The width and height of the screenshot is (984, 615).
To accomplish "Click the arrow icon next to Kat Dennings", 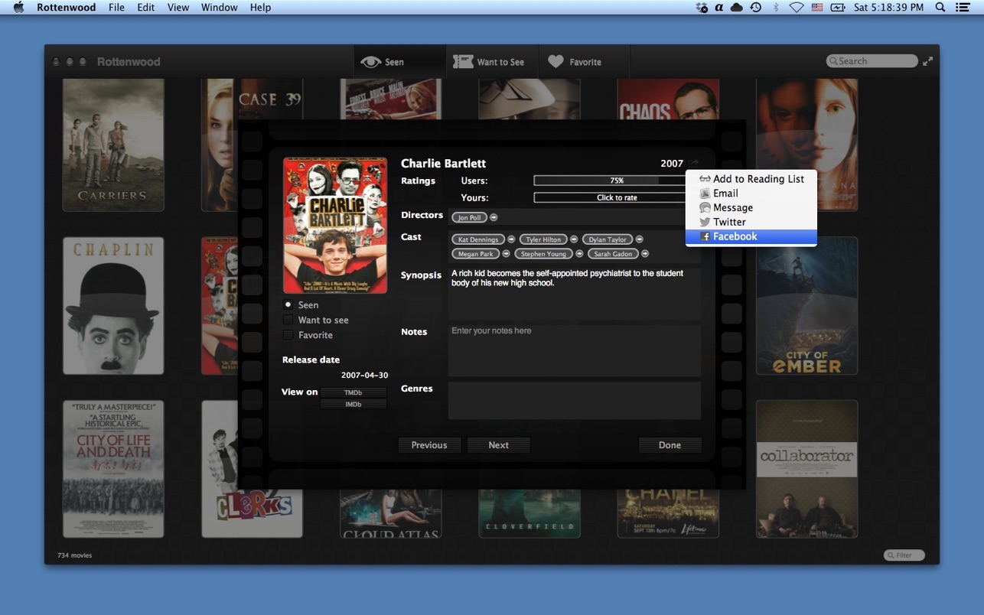I will click(511, 239).
